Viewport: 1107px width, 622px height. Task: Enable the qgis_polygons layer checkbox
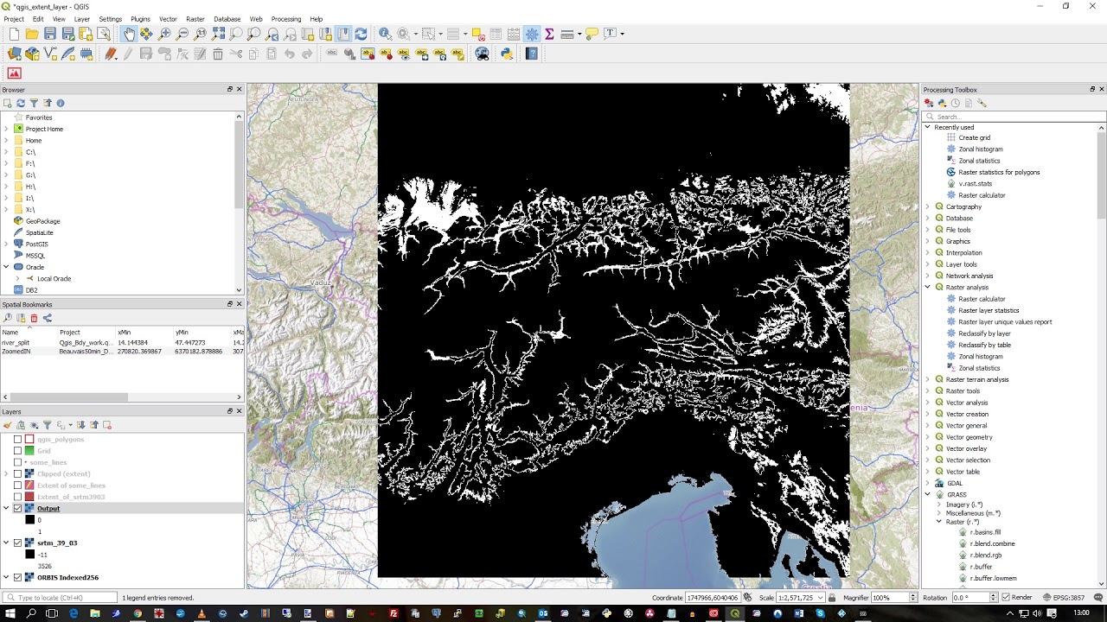[x=17, y=439]
